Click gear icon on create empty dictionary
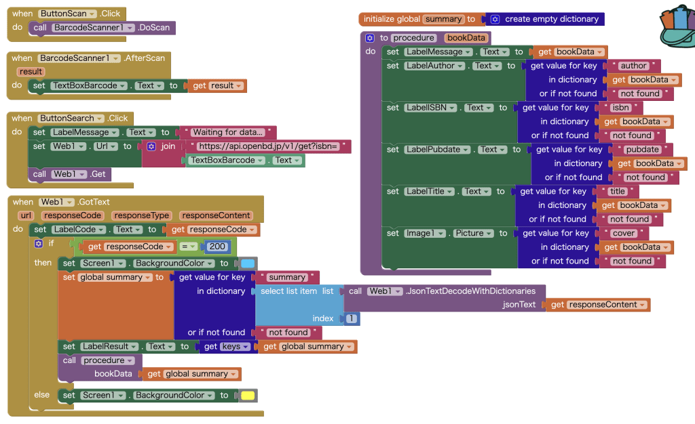 [495, 20]
